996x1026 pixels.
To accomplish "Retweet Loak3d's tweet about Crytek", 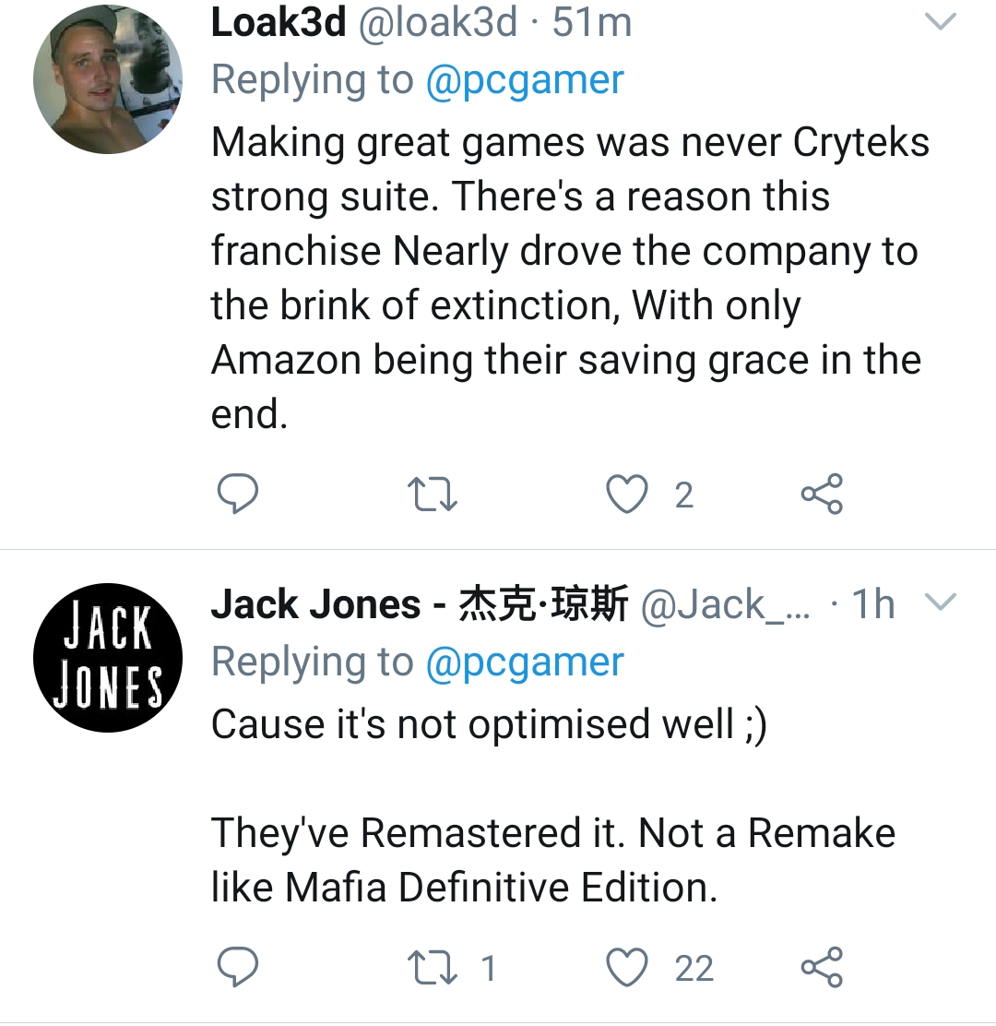I will click(433, 495).
